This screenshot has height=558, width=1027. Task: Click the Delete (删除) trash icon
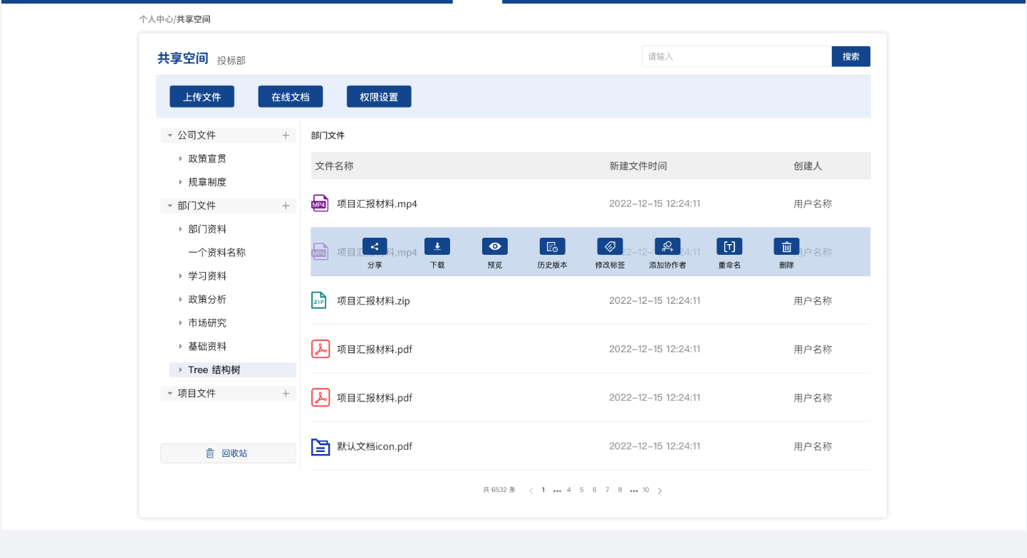pos(786,246)
